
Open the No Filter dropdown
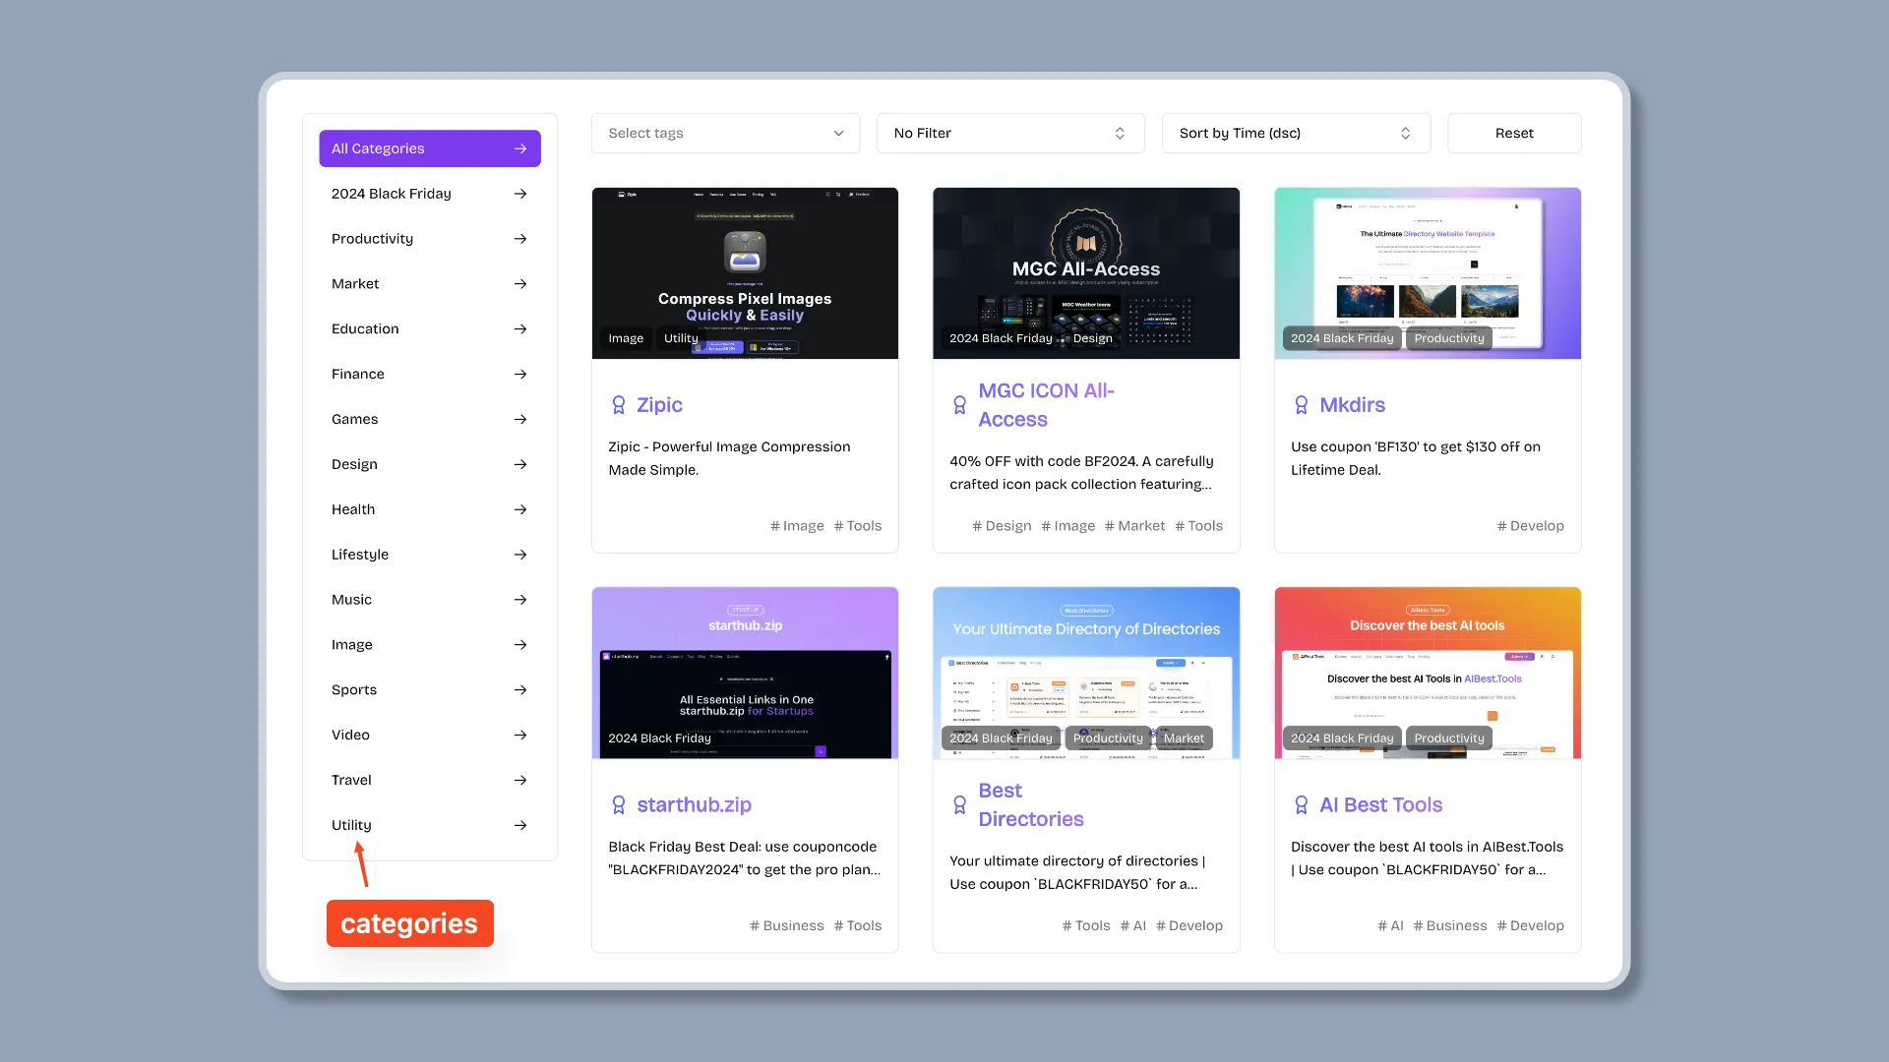click(x=1010, y=133)
